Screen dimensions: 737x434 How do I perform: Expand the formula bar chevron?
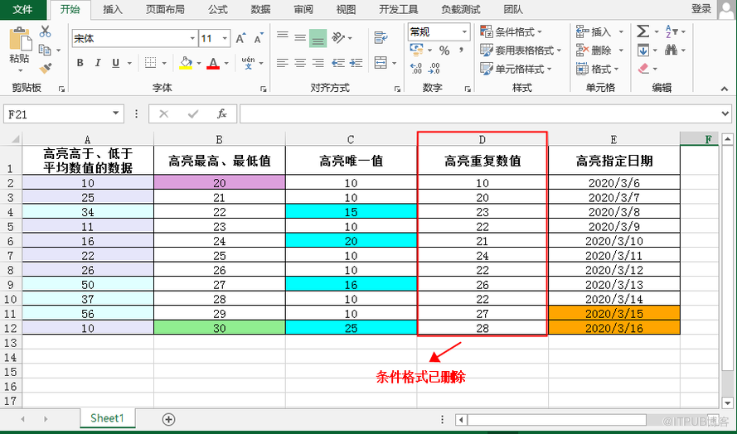tap(726, 113)
